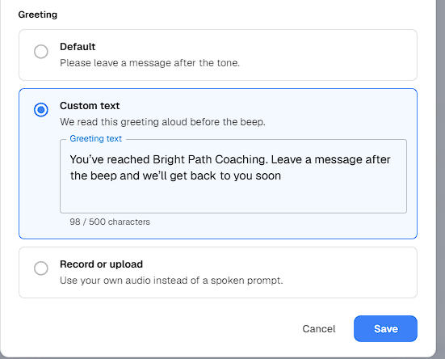Click the 'Greeting' section heading
445x359 pixels.
click(38, 15)
